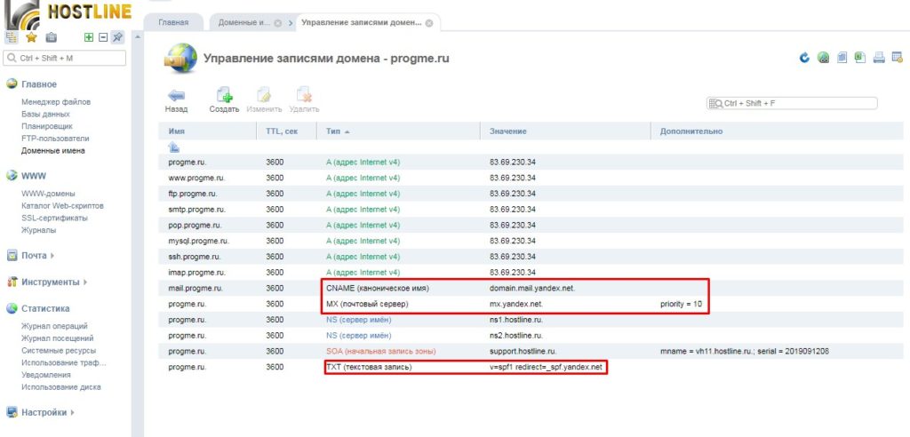The width and height of the screenshot is (910, 437).
Task: Click the Изменить edit toolbar button
Action: (264, 100)
